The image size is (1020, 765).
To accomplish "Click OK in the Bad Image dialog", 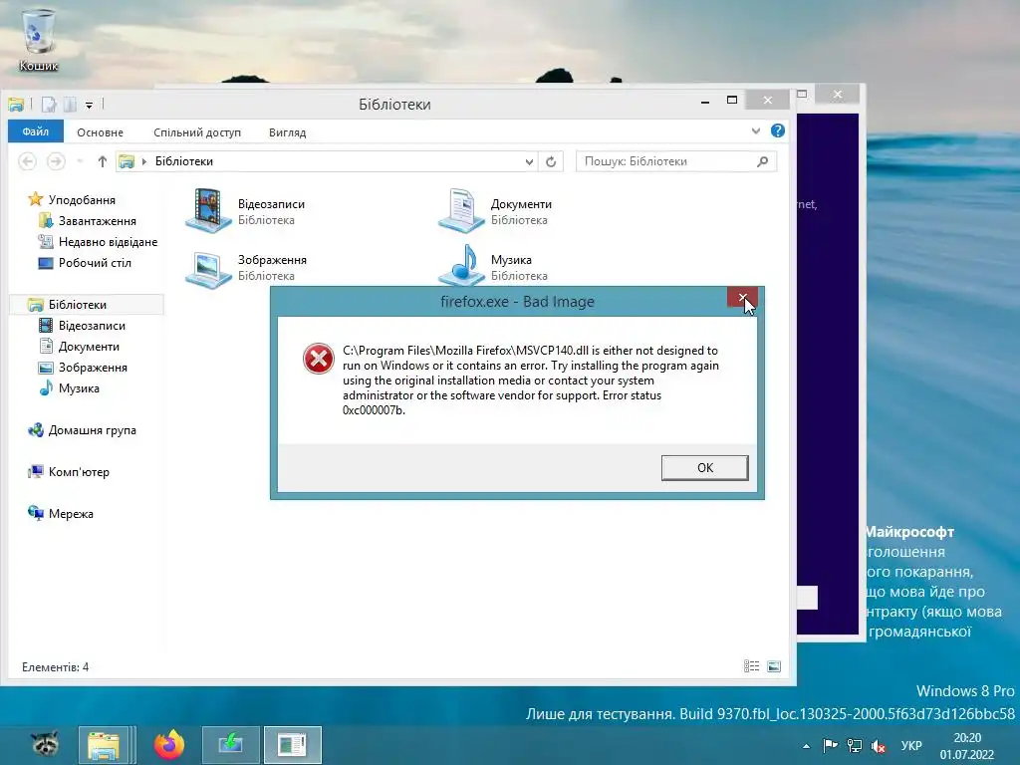I will pos(704,468).
